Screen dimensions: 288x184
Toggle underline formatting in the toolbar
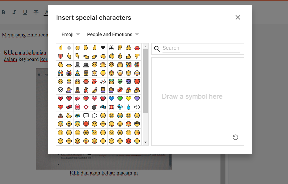pos(25,12)
